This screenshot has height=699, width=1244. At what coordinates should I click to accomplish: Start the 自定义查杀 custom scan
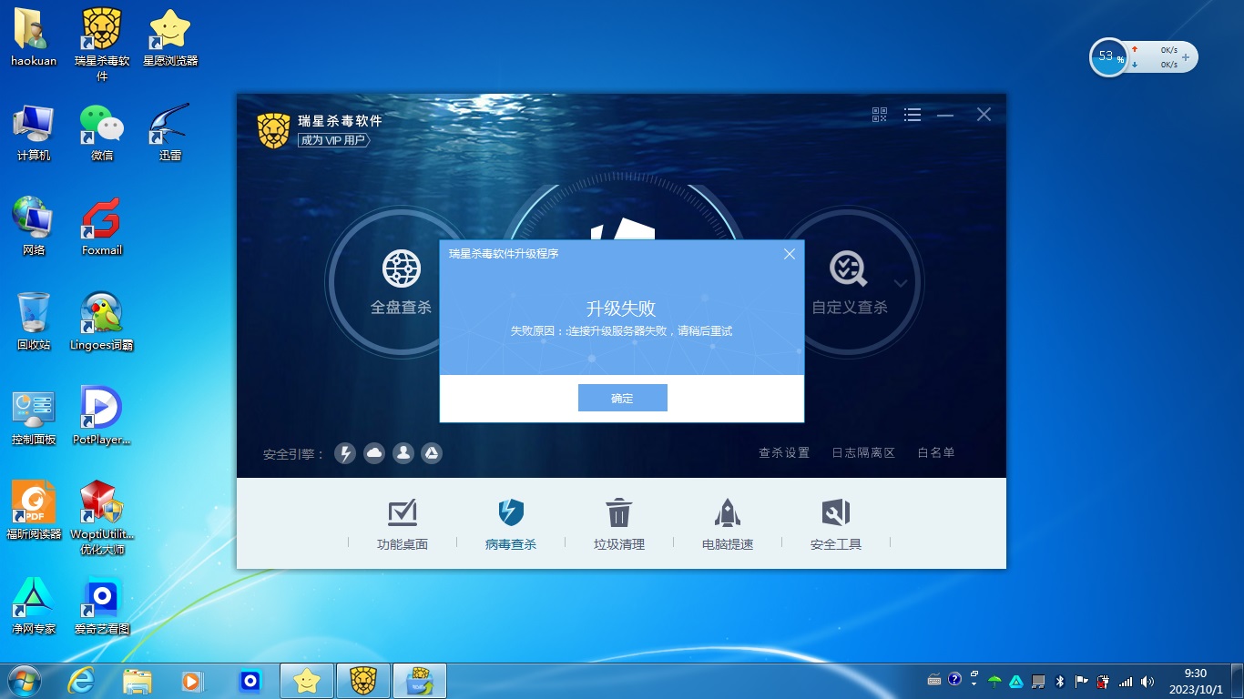[849, 282]
